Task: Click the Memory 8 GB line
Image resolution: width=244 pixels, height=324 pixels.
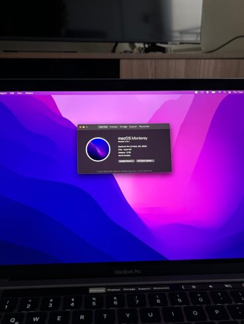Action: (x=125, y=152)
